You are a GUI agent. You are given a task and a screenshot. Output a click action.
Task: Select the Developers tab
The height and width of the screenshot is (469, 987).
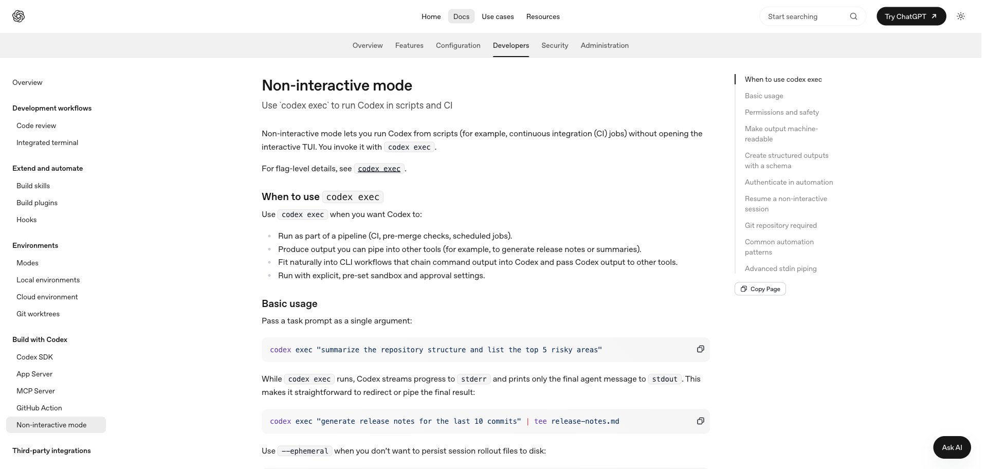coord(511,45)
